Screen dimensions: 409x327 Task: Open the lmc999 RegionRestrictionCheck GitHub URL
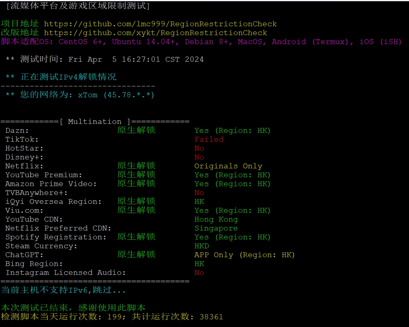tap(160, 24)
